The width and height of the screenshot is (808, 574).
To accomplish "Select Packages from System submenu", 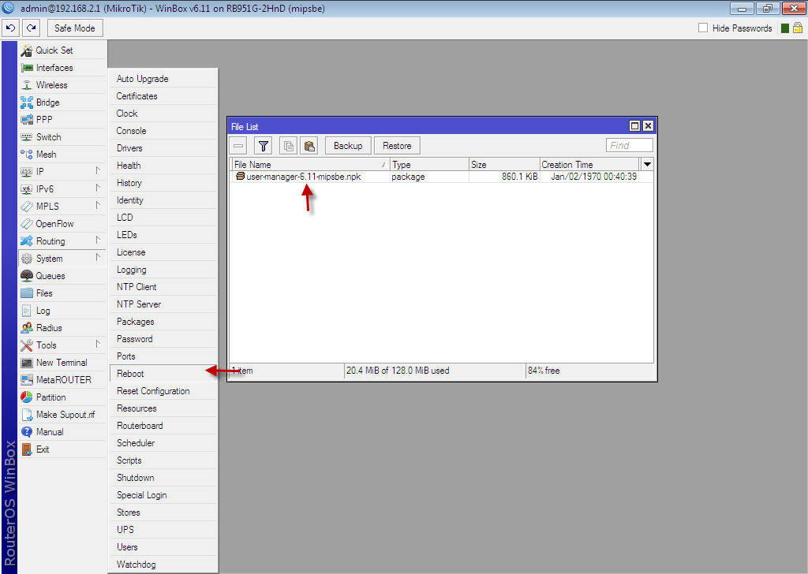I will [x=163, y=322].
